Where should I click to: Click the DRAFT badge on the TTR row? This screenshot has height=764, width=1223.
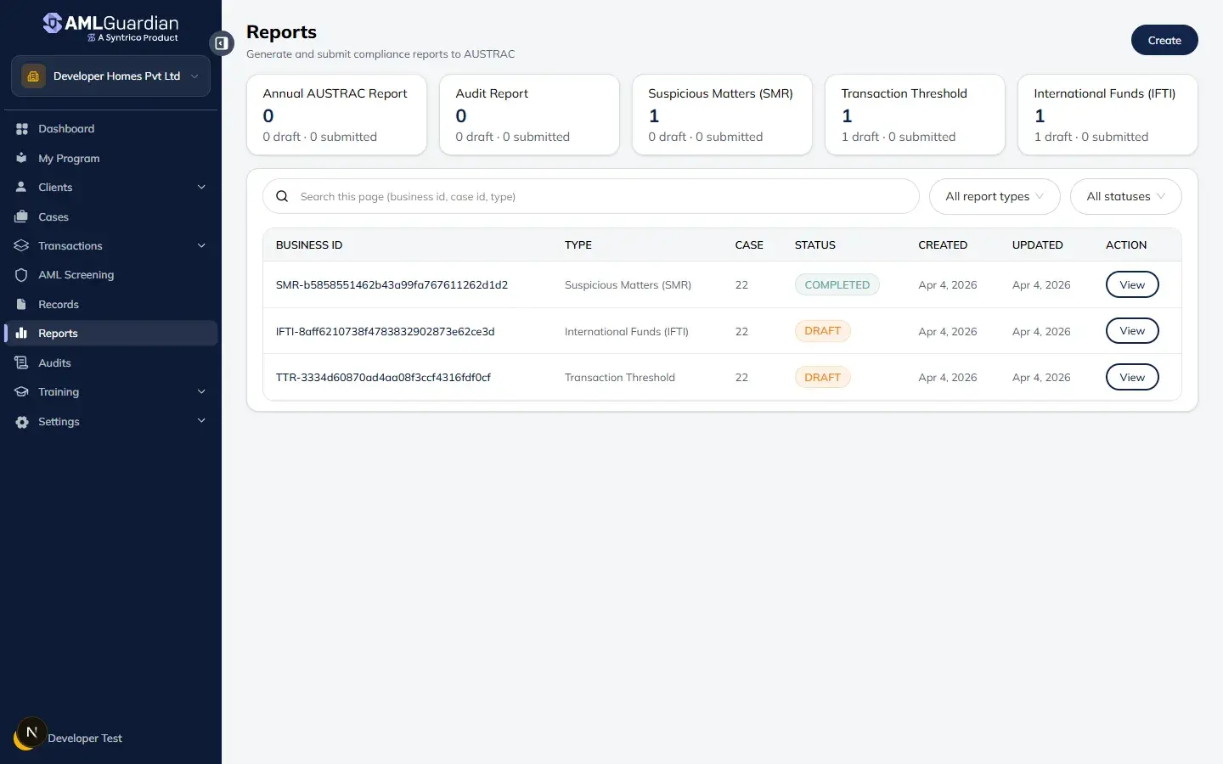click(822, 377)
